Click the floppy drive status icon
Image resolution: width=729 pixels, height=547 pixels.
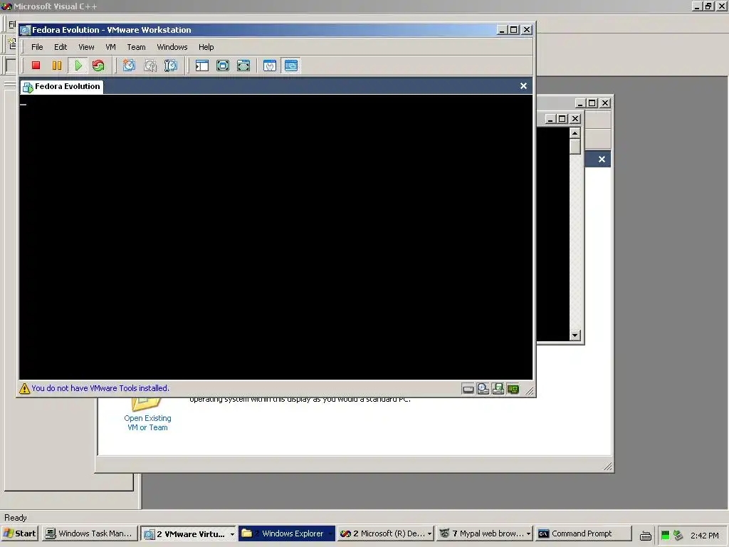(498, 389)
